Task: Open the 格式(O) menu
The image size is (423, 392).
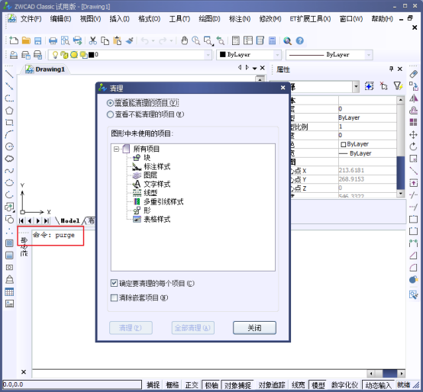Action: 149,19
